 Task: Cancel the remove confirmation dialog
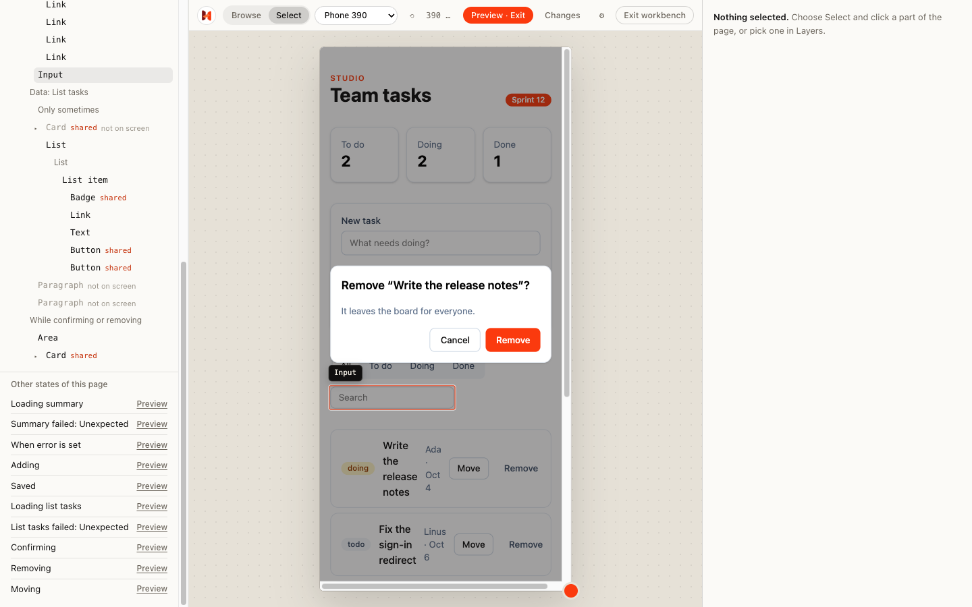tap(455, 340)
